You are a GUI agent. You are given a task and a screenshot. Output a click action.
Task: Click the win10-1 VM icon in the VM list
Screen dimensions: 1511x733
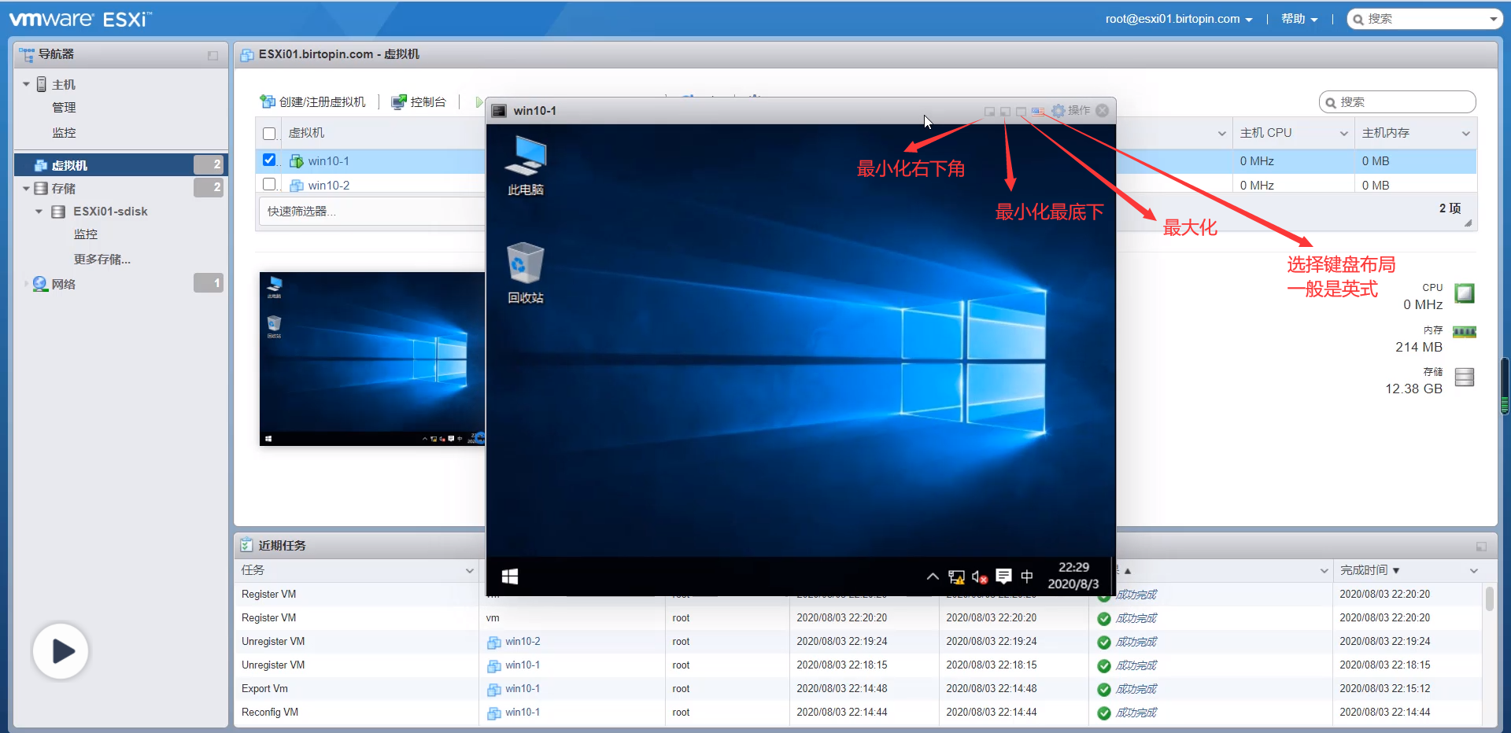point(297,161)
